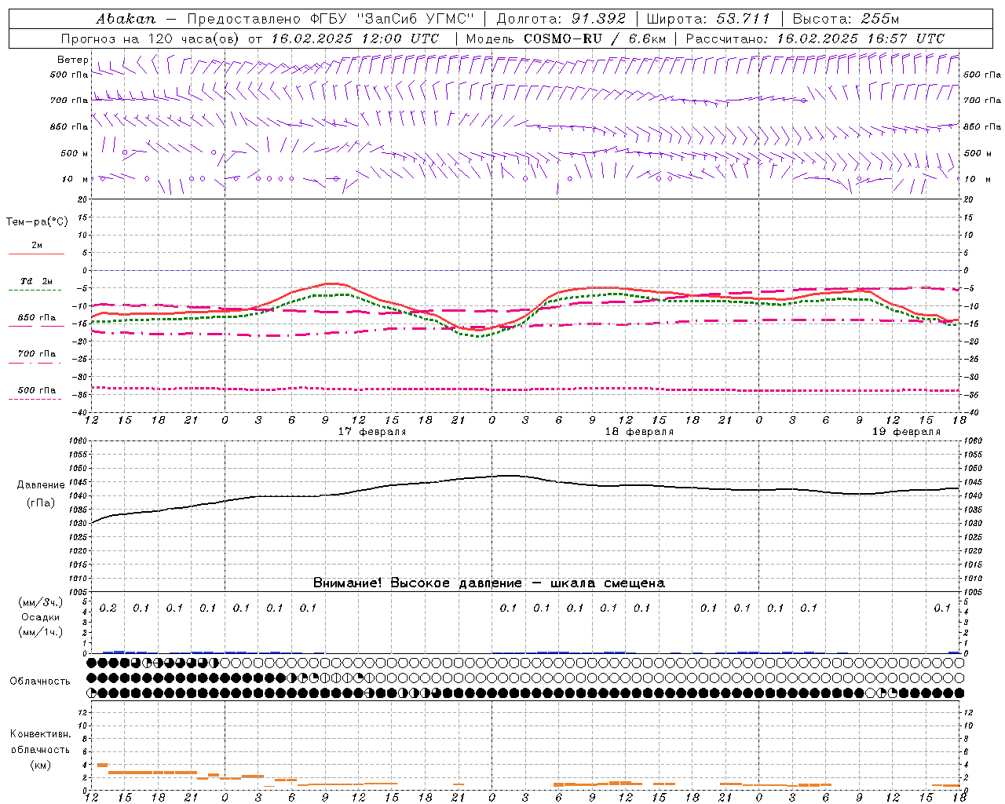Click the Модель COSMO-RU / 6.6км label
1005x804 pixels.
pos(565,38)
